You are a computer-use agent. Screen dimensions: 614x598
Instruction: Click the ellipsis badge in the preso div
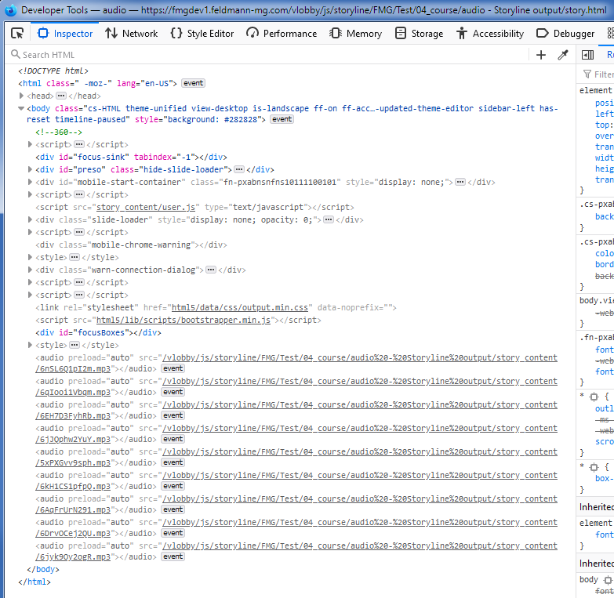click(239, 169)
